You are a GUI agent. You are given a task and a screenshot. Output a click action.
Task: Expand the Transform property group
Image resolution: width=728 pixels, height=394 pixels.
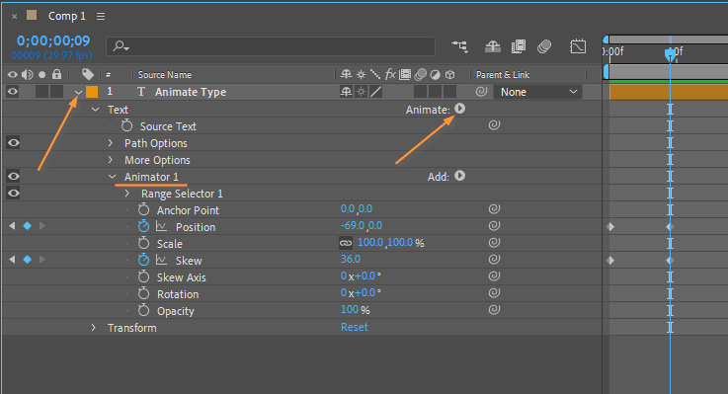pyautogui.click(x=93, y=328)
